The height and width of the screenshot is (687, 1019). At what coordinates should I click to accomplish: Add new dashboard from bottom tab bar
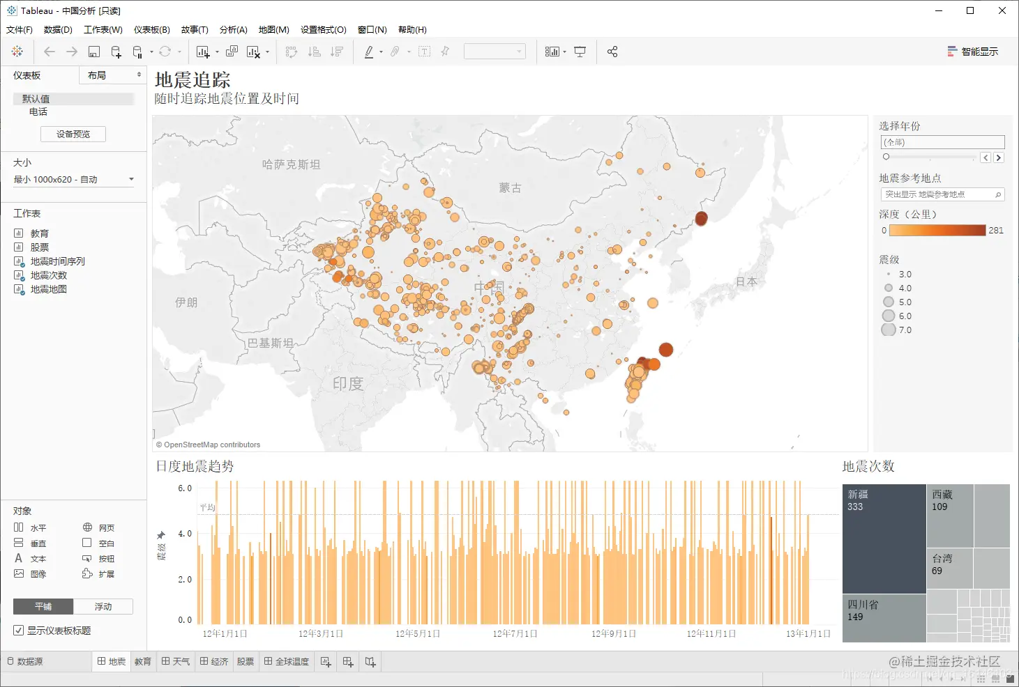[x=348, y=662]
